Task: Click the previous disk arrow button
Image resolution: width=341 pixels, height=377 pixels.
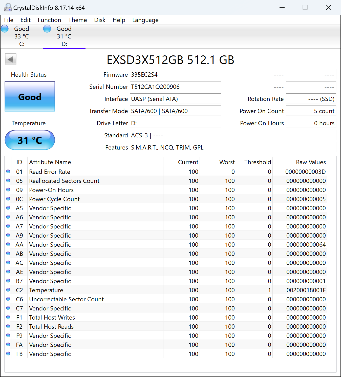Action: coord(11,59)
